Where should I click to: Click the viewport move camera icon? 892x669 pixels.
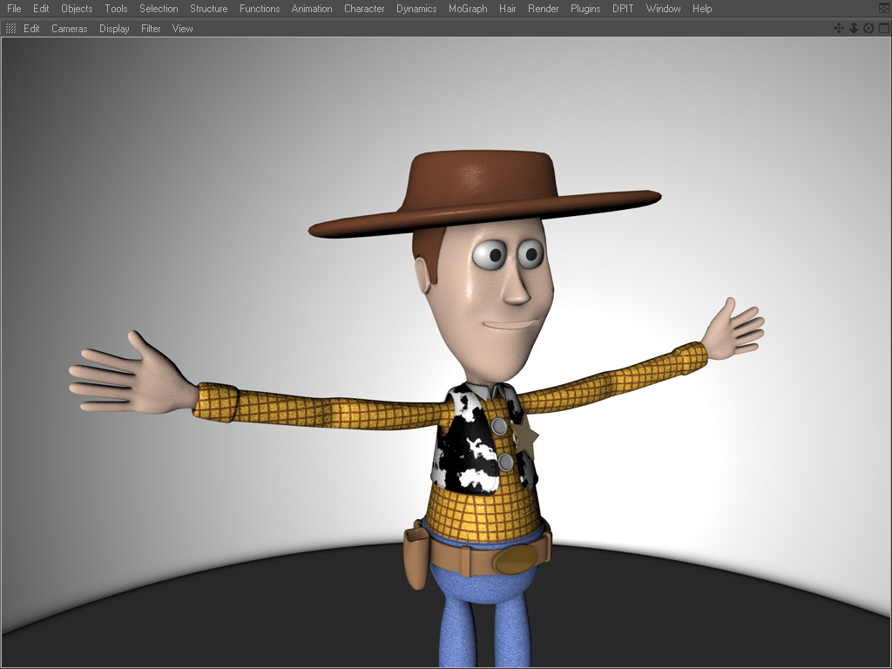tap(839, 29)
